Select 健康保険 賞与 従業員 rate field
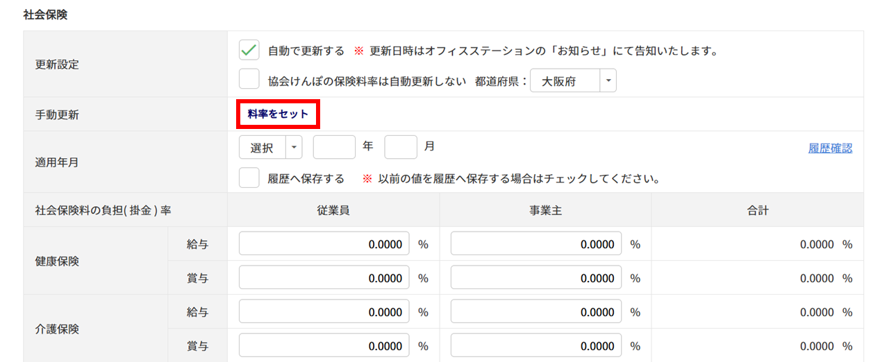This screenshot has height=362, width=889. [x=324, y=278]
